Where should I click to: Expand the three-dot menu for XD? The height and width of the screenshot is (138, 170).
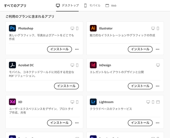click(77, 123)
